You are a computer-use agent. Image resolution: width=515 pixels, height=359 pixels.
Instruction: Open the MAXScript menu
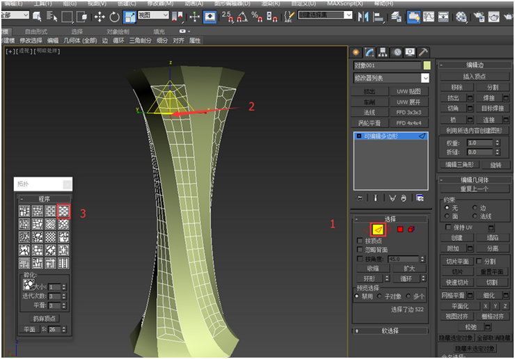tap(346, 3)
